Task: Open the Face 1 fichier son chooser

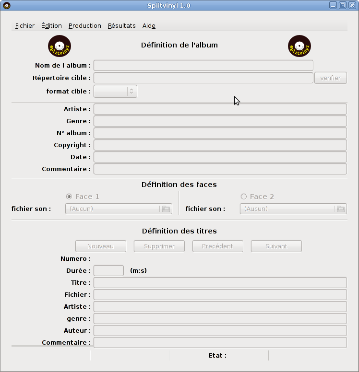Action: (119, 209)
